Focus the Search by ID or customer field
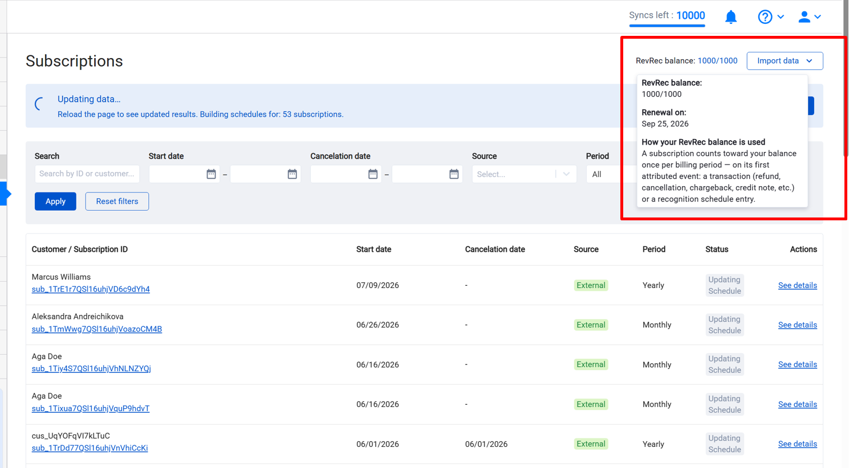 [x=87, y=174]
